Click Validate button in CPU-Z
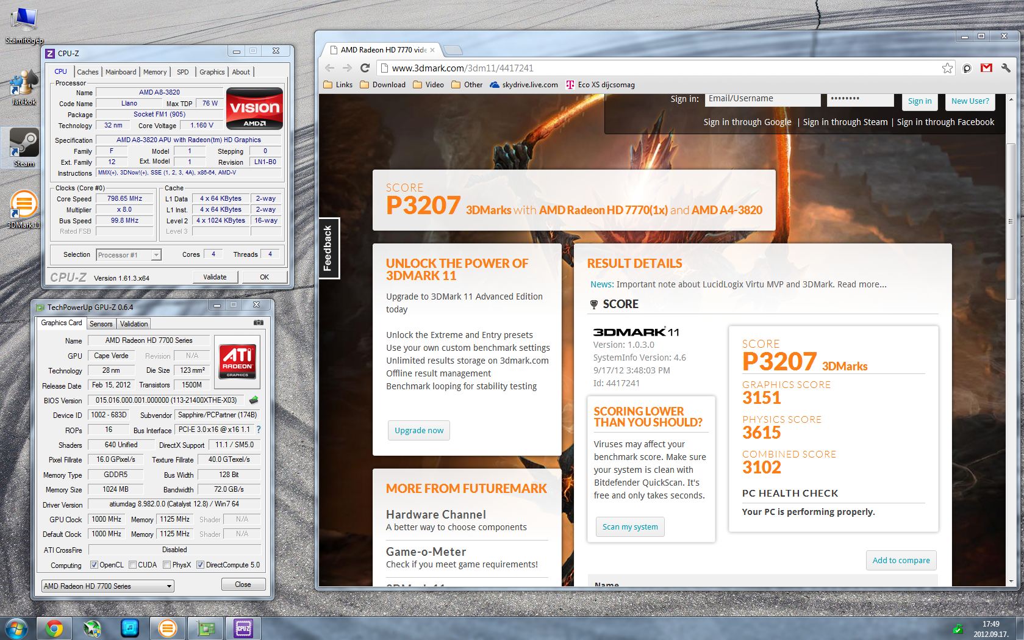This screenshot has height=640, width=1024. tap(215, 277)
